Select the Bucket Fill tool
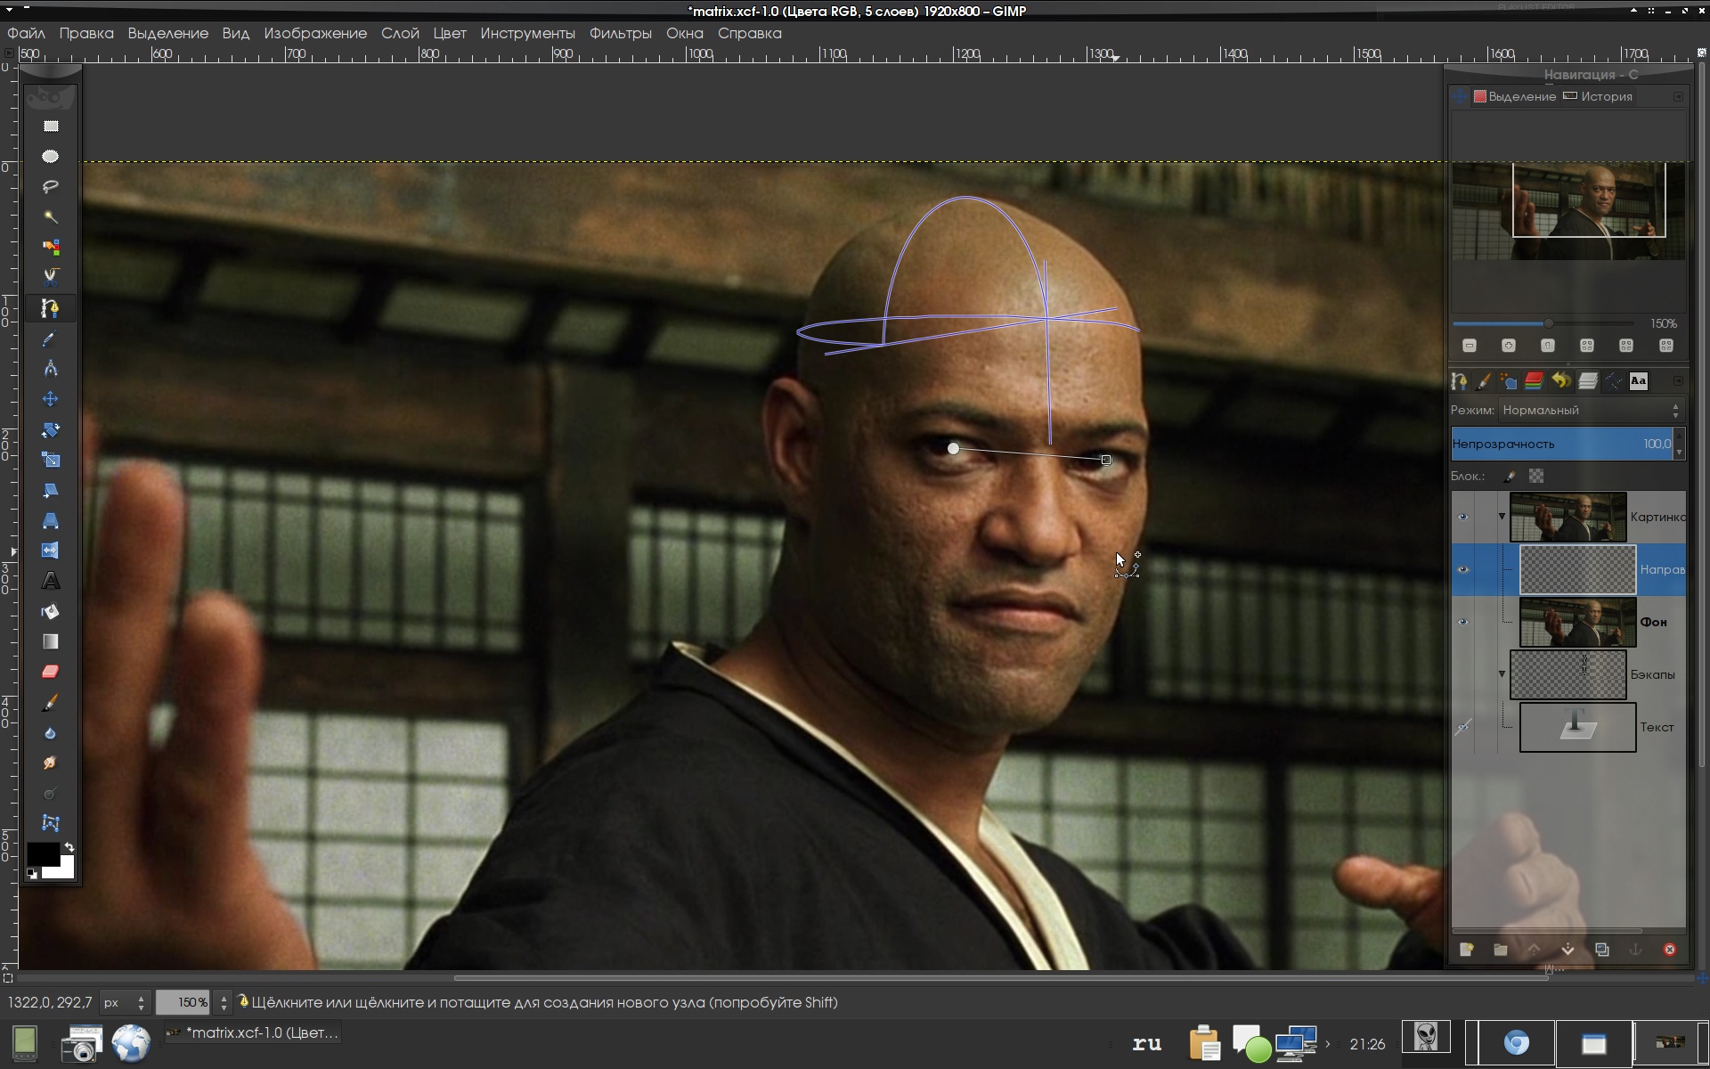The width and height of the screenshot is (1710, 1069). coord(51,612)
